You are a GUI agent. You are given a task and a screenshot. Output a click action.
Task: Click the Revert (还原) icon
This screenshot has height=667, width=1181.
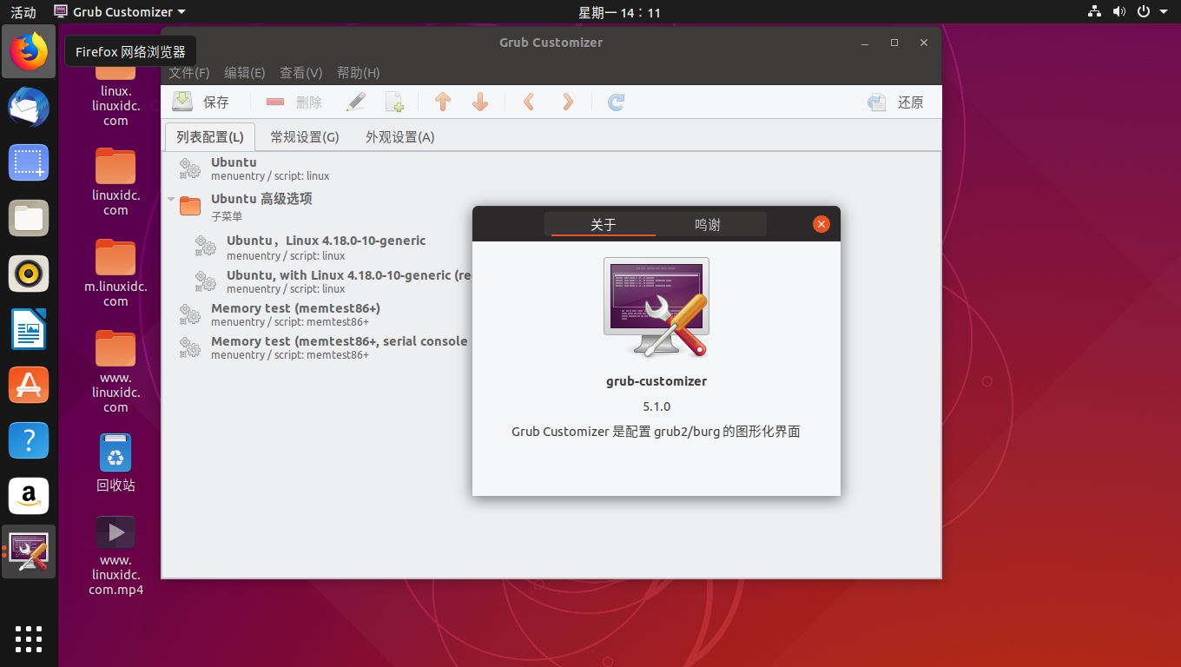[x=877, y=102]
